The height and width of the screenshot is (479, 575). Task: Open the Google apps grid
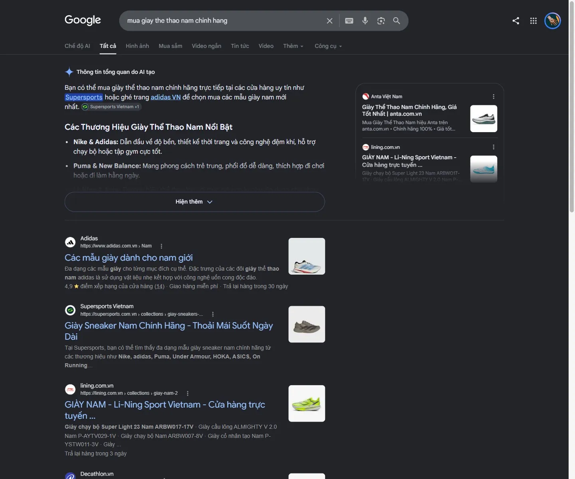click(533, 21)
